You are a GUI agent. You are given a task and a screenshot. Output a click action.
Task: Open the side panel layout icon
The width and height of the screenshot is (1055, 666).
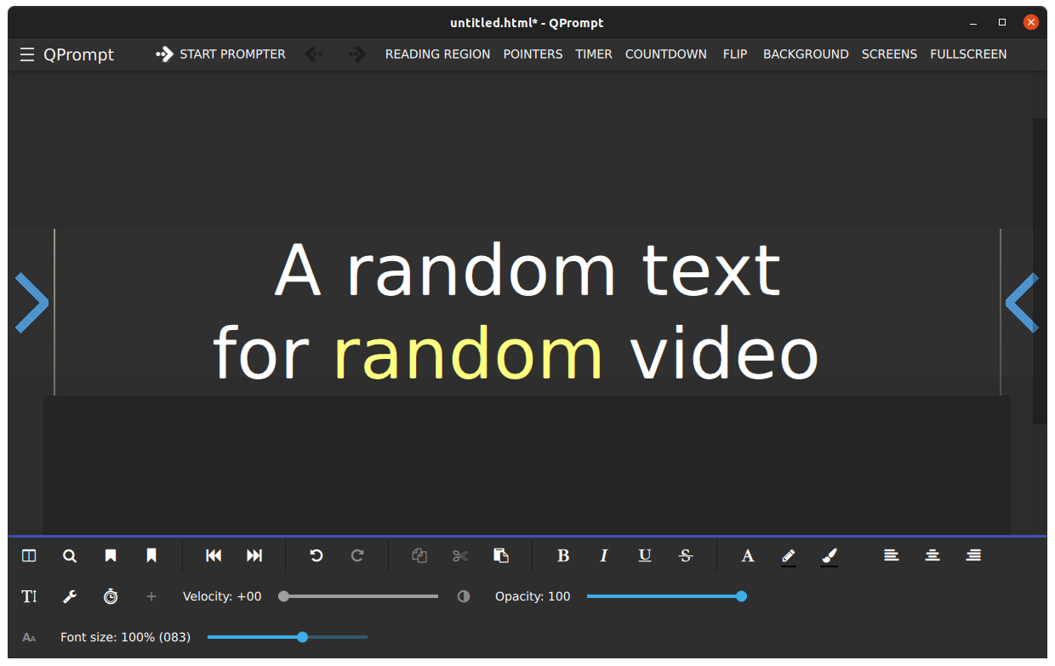tap(29, 555)
